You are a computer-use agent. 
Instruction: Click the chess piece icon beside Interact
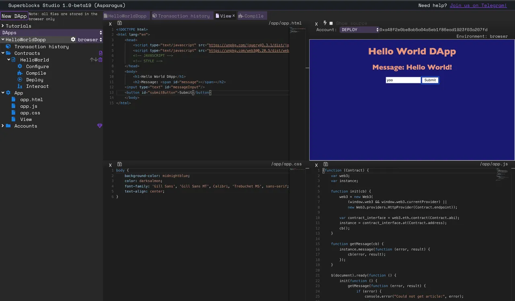point(20,86)
